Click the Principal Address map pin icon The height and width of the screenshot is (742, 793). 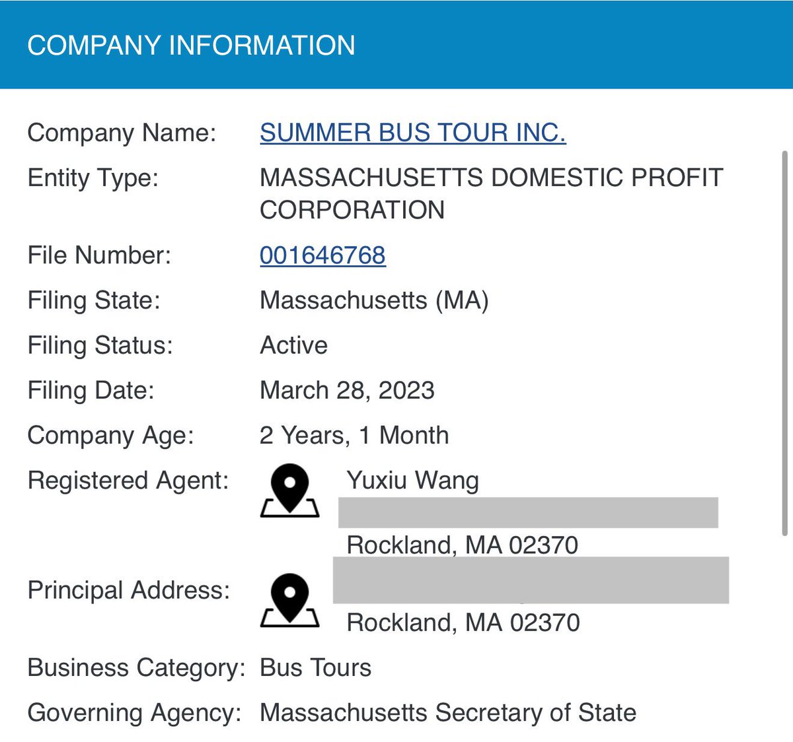click(289, 600)
